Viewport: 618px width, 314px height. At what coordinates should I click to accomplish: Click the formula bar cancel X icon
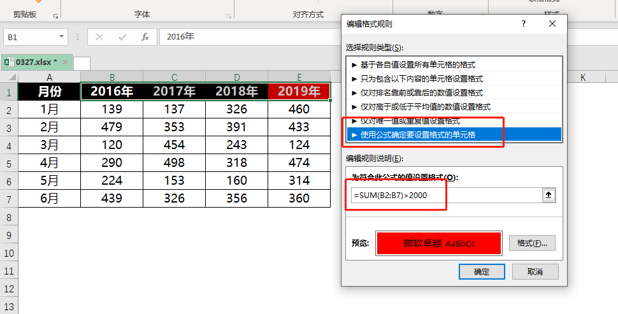click(99, 37)
